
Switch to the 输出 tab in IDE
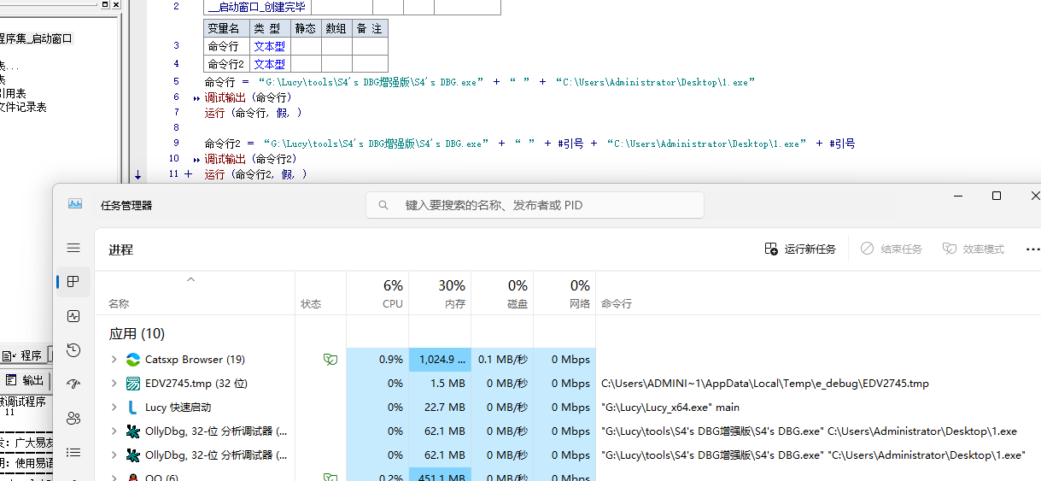coord(26,380)
